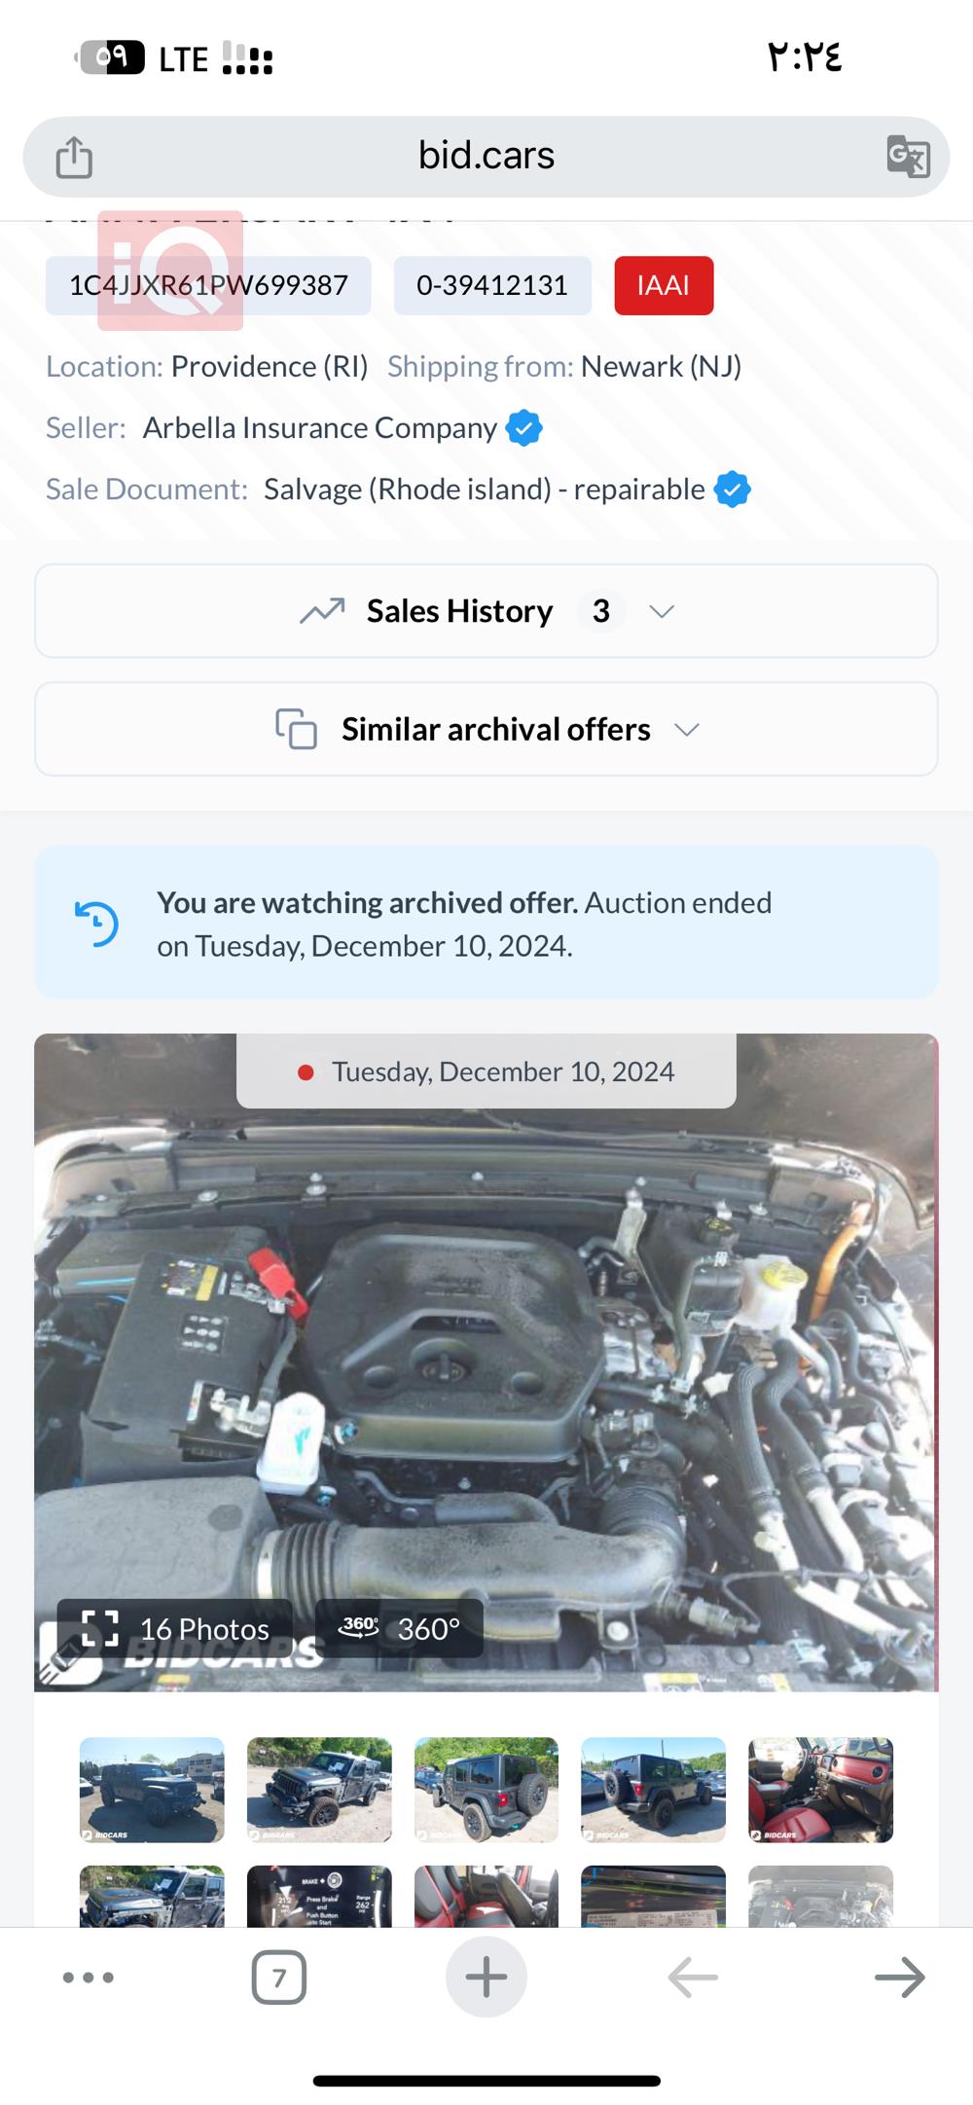Expand Similar archival offers section

click(x=486, y=729)
